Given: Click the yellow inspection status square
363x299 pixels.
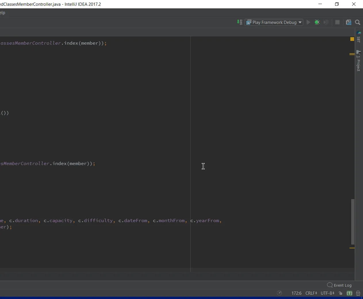Looking at the screenshot, I should (x=352, y=39).
